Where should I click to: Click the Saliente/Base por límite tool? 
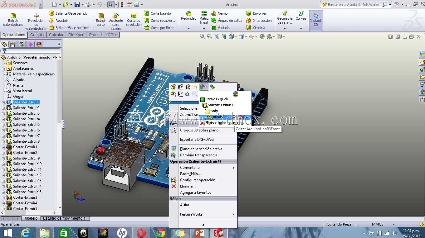pyautogui.click(x=70, y=28)
